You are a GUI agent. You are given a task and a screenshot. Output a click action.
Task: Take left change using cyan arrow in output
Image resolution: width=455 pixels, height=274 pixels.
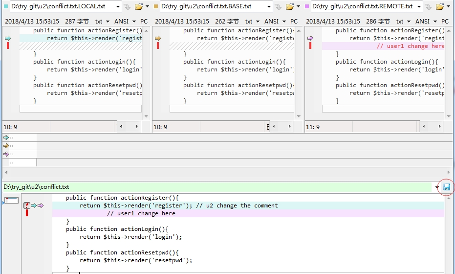[34, 205]
